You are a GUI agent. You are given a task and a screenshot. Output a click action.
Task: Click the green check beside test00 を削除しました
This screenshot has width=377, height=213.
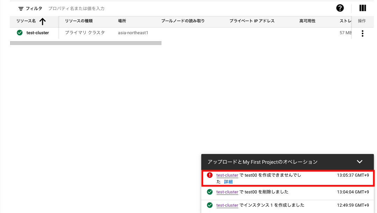pos(210,192)
